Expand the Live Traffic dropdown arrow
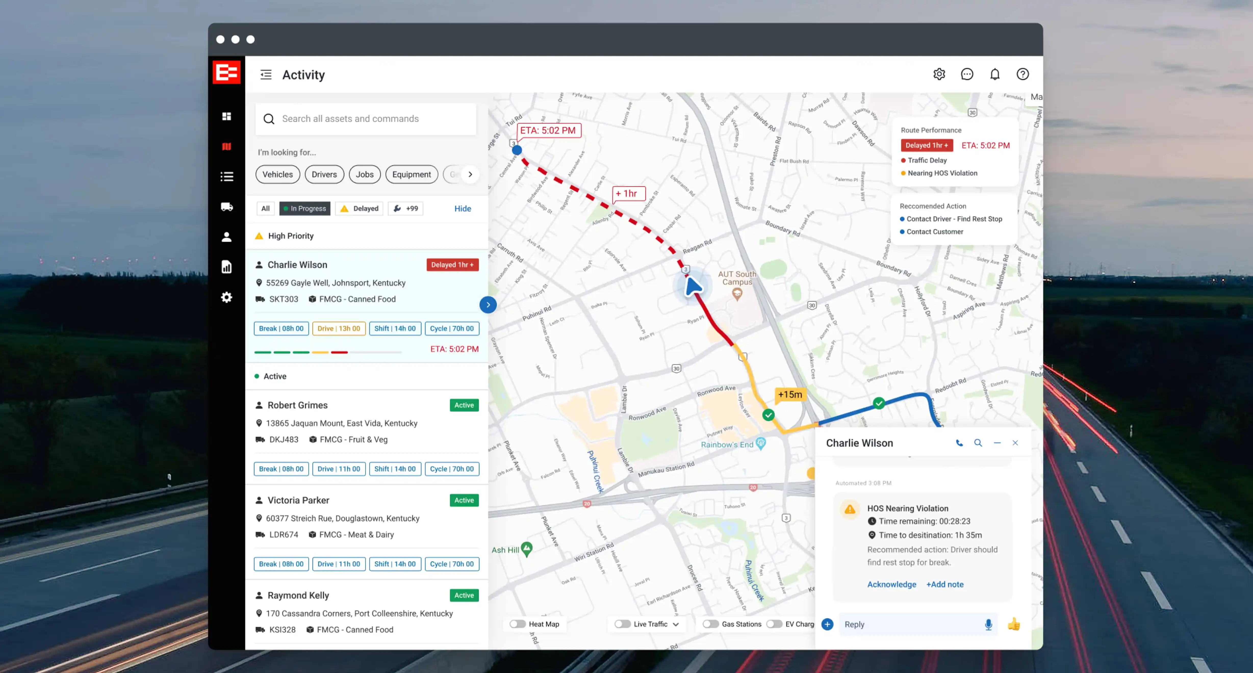Viewport: 1253px width, 673px height. click(676, 624)
